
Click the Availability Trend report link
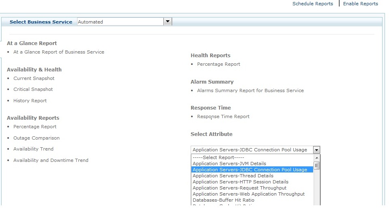pos(33,149)
